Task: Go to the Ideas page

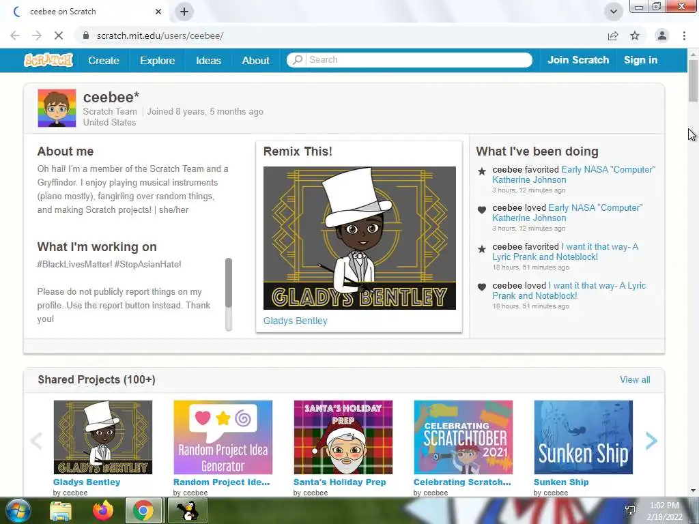Action: tap(209, 61)
